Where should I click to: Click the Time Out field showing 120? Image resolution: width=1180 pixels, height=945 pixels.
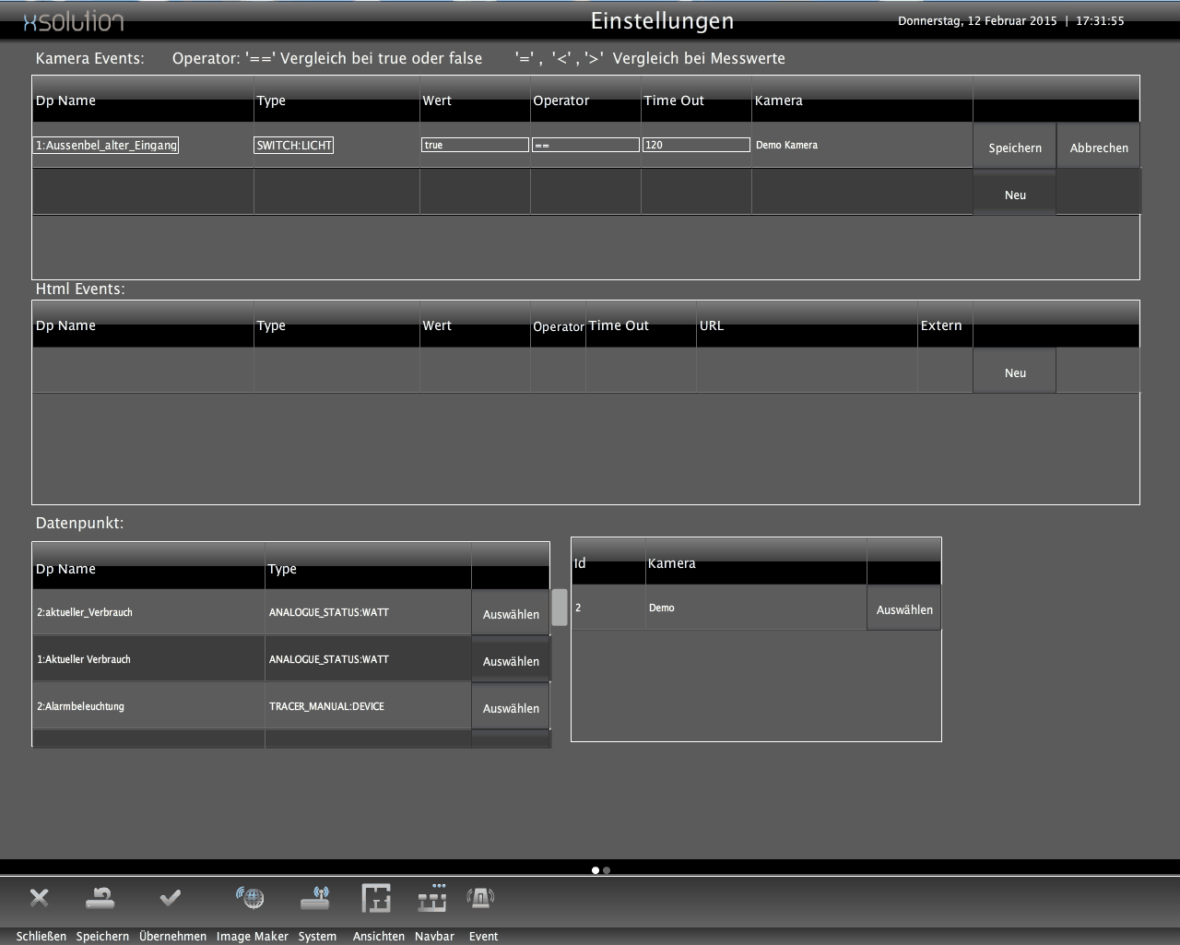696,145
